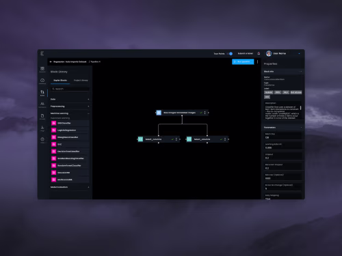
Task: Click the Run pipeline button
Action: (243, 61)
